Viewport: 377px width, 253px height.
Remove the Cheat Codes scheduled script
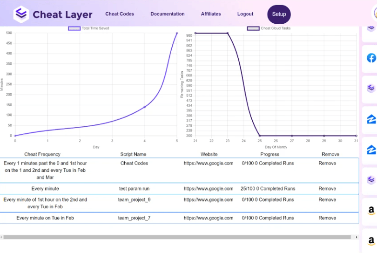click(x=327, y=163)
